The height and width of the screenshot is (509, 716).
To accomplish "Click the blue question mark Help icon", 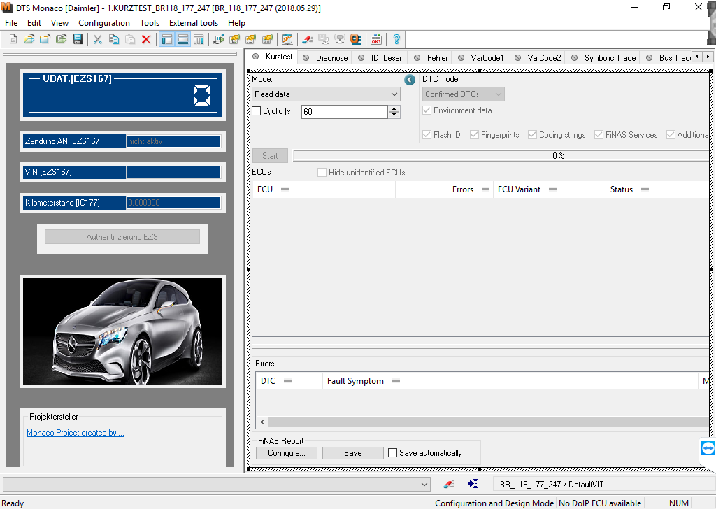I will click(x=396, y=39).
